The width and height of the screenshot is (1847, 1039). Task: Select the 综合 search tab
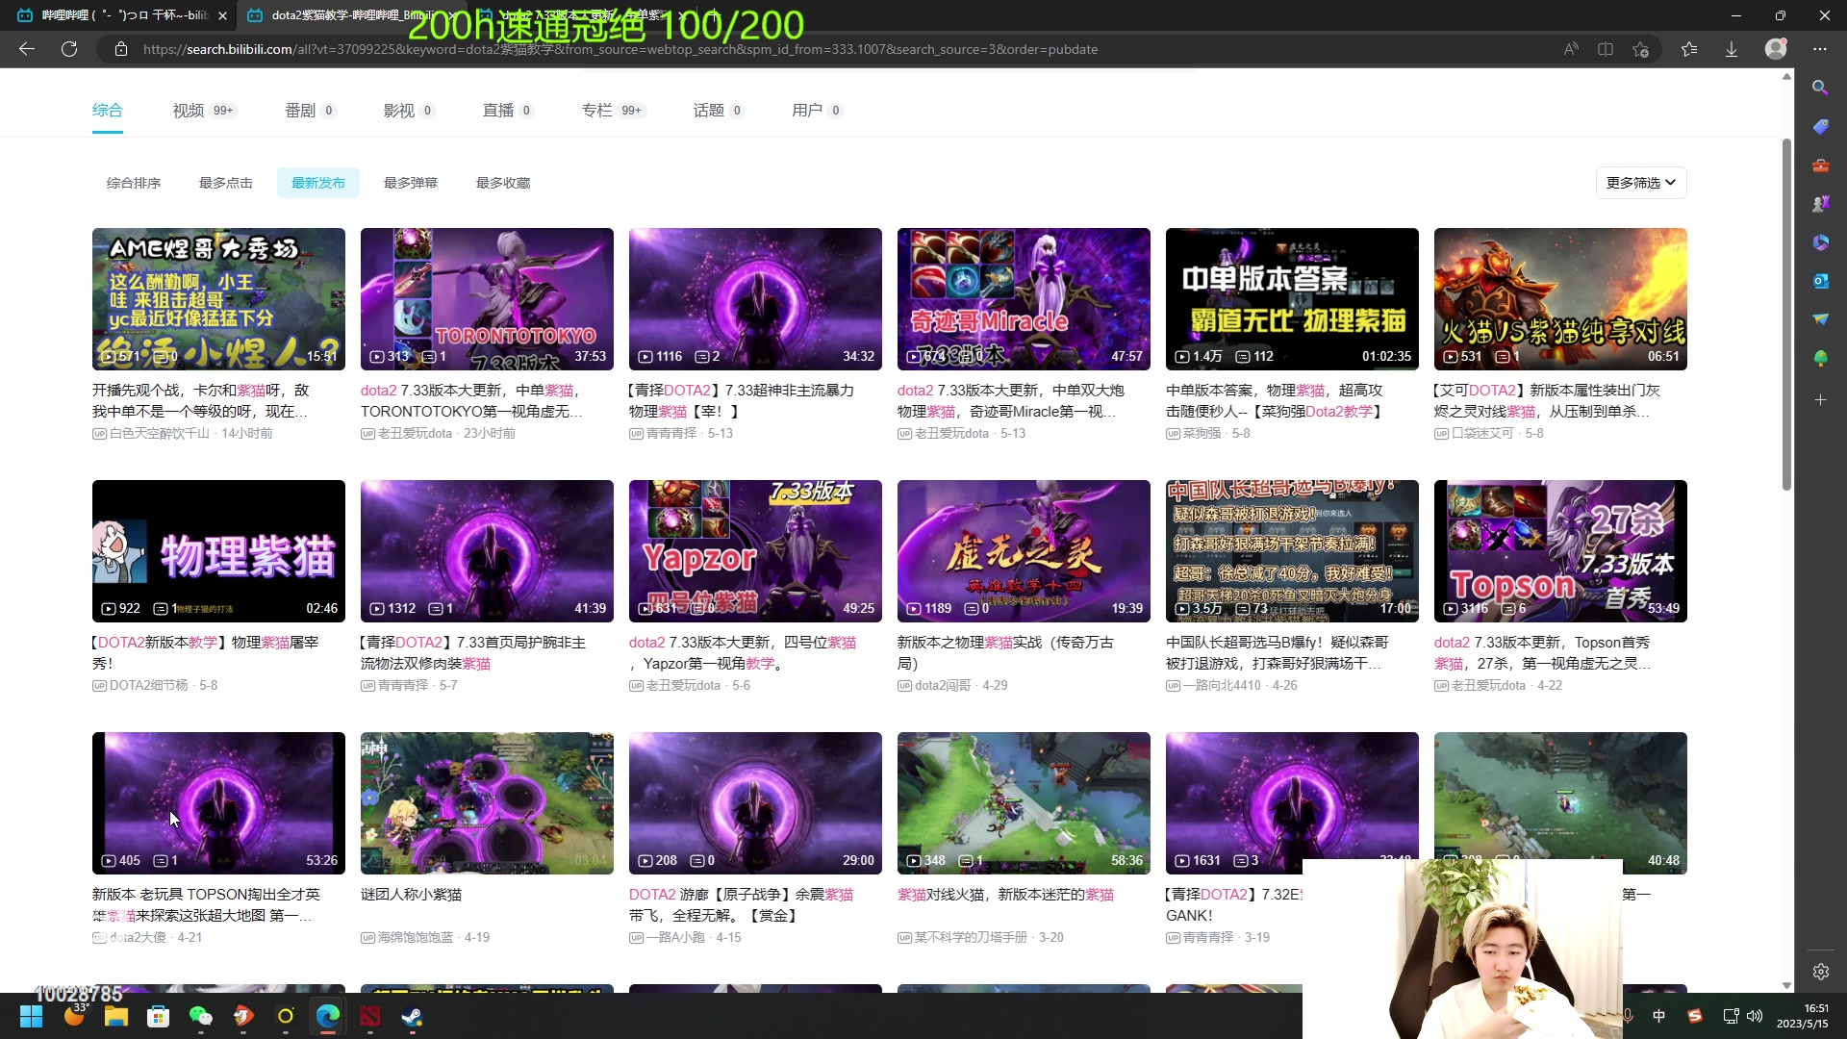coord(108,111)
